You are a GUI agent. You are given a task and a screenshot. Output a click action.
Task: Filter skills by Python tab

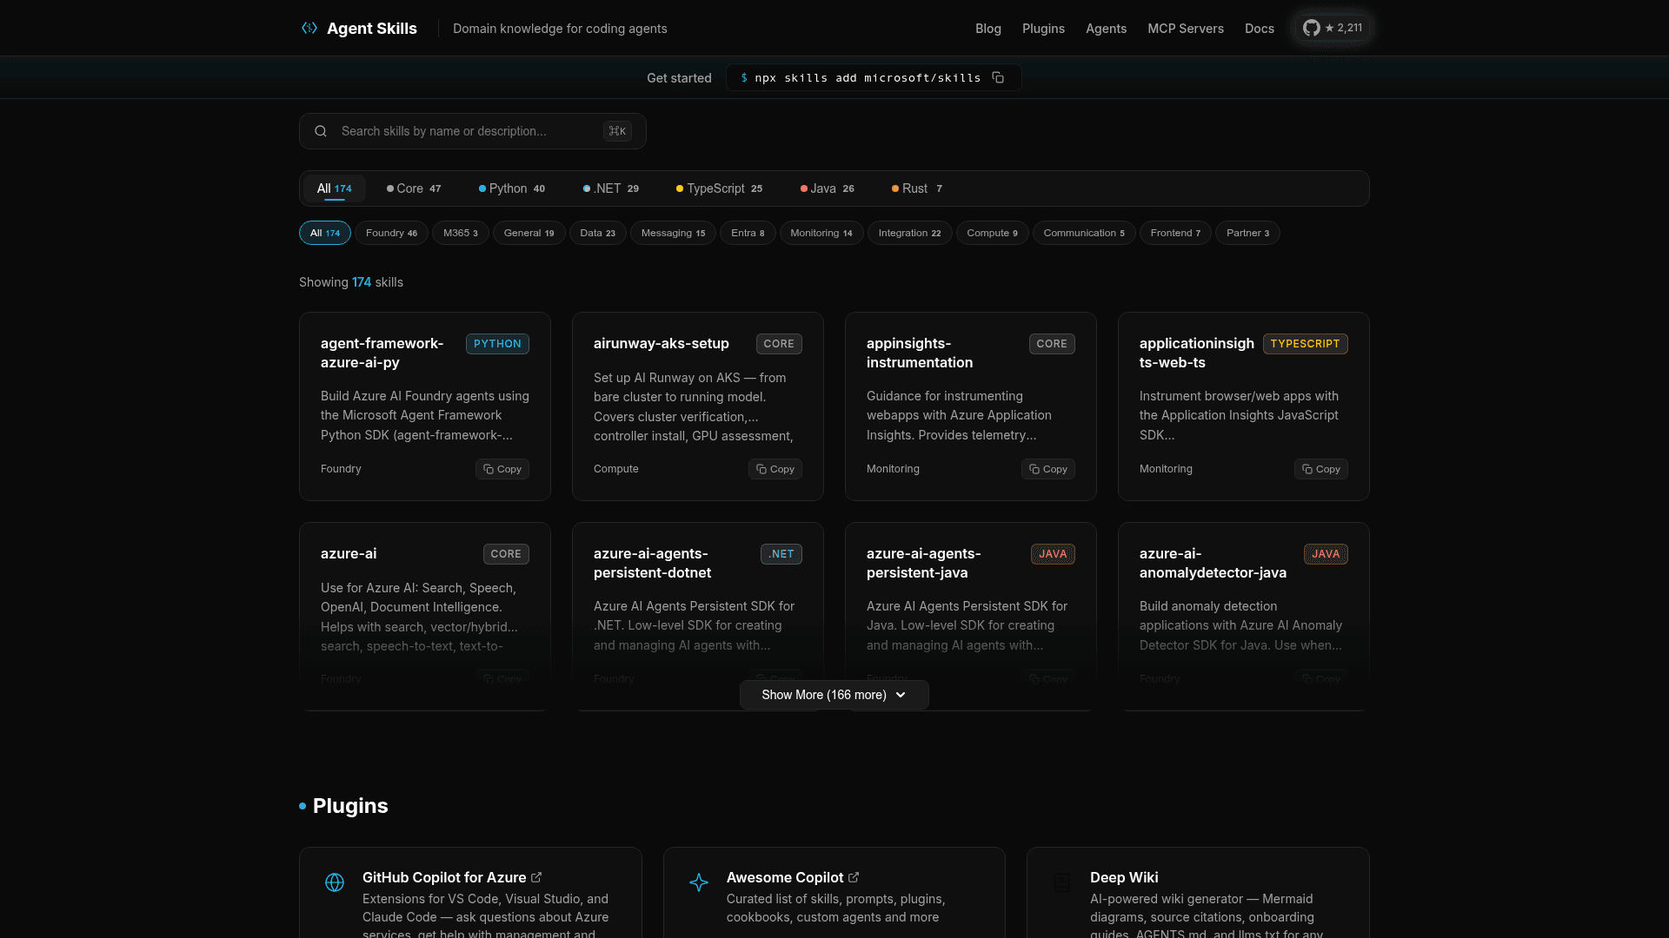point(512,188)
